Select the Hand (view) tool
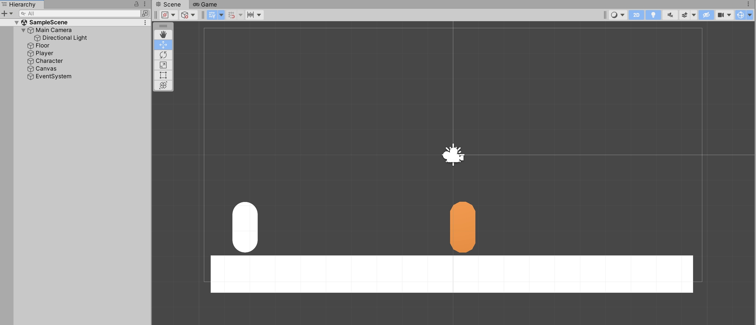 coord(163,34)
